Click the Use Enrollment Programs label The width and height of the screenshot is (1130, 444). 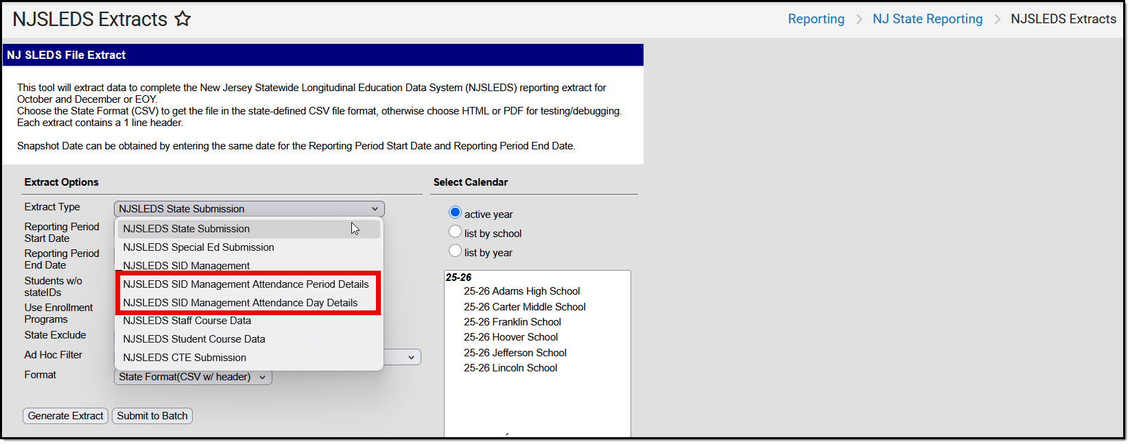59,313
